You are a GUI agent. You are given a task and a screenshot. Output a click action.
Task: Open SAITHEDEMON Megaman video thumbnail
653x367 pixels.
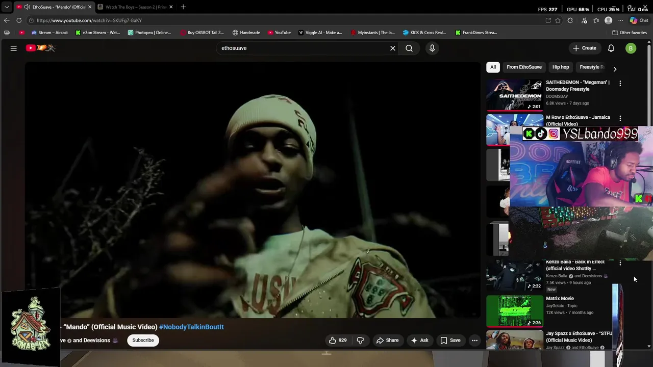click(x=515, y=95)
